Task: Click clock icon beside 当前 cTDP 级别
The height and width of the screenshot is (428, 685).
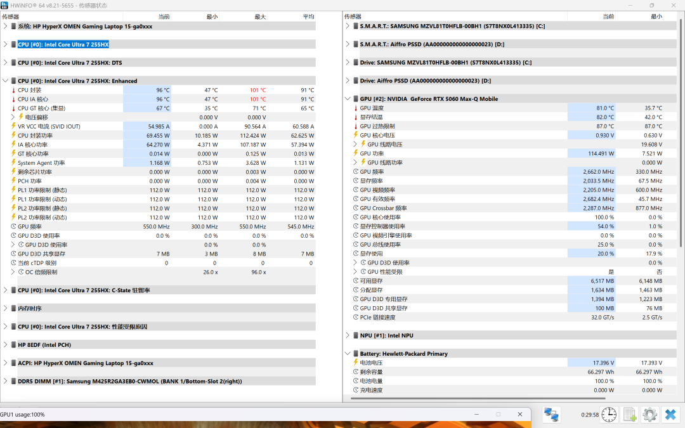Action: coord(13,263)
